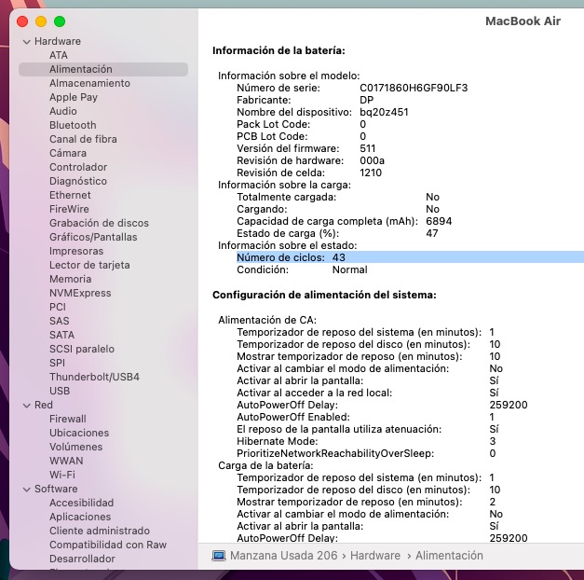The width and height of the screenshot is (584, 580).
Task: Click Hardware in the path bar
Action: pyautogui.click(x=376, y=556)
